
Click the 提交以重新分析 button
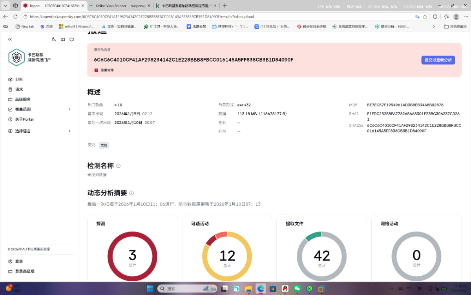point(438,60)
